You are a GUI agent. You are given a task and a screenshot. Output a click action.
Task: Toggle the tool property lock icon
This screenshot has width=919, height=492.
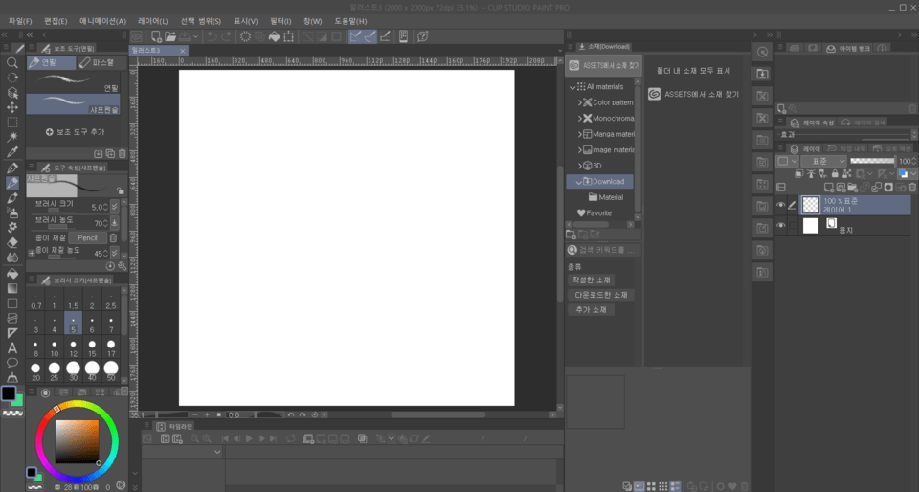coord(121,190)
